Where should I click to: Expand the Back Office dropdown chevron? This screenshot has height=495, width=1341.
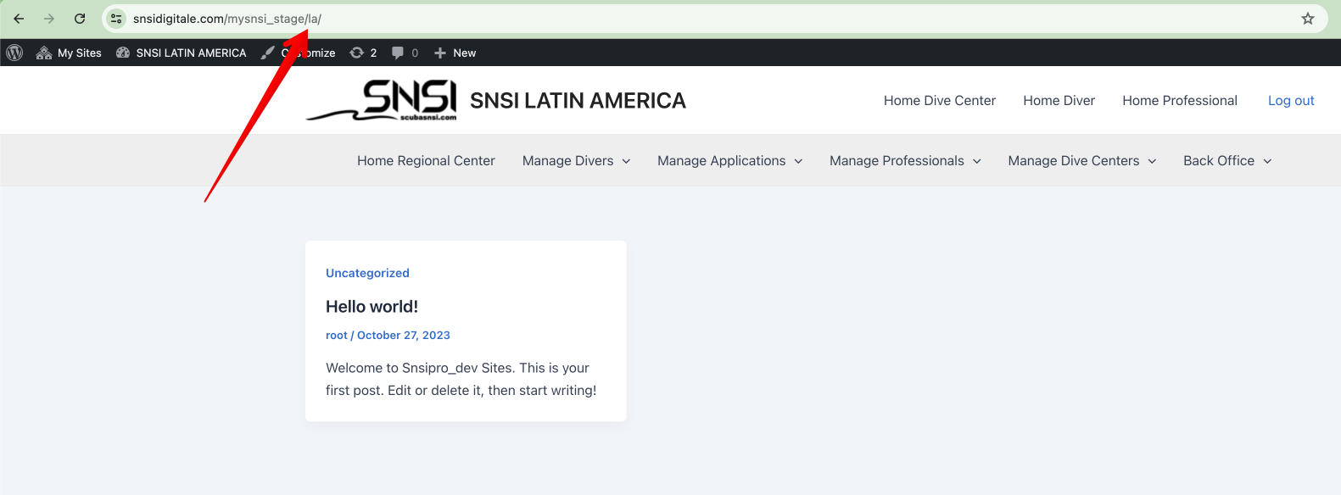click(x=1267, y=161)
